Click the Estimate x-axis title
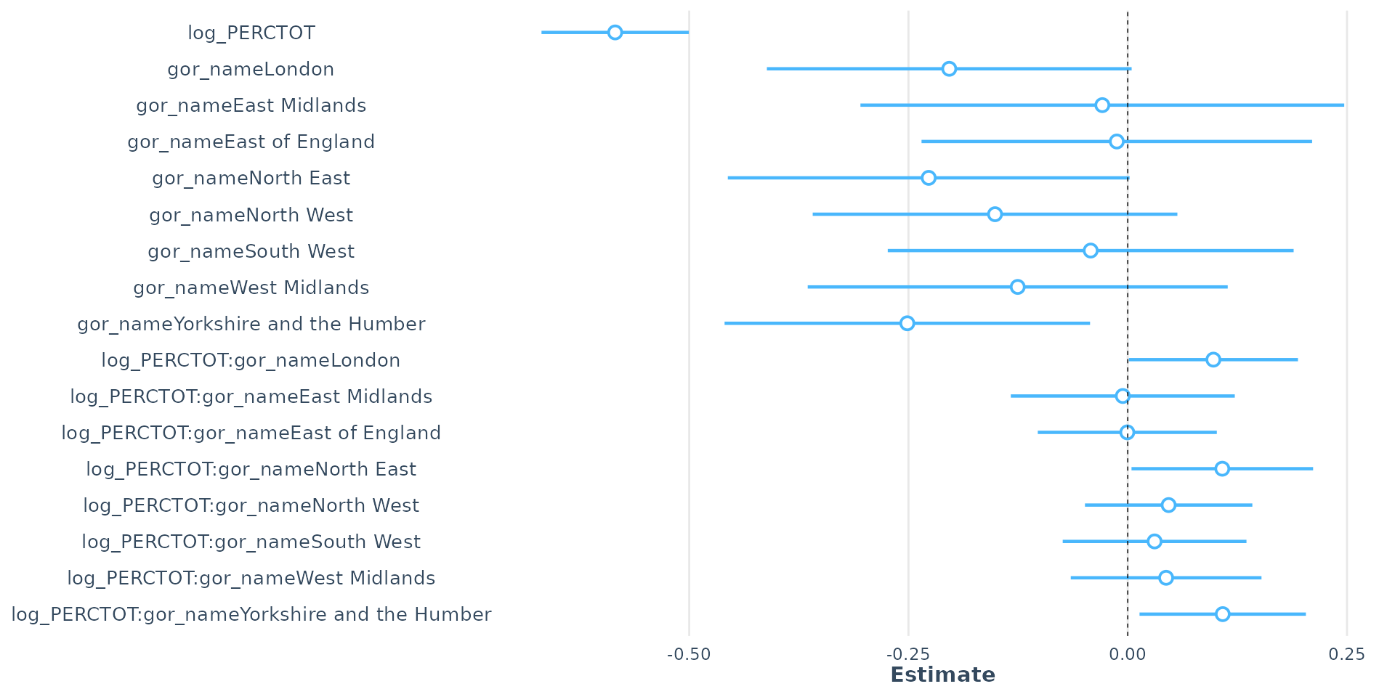 [942, 674]
